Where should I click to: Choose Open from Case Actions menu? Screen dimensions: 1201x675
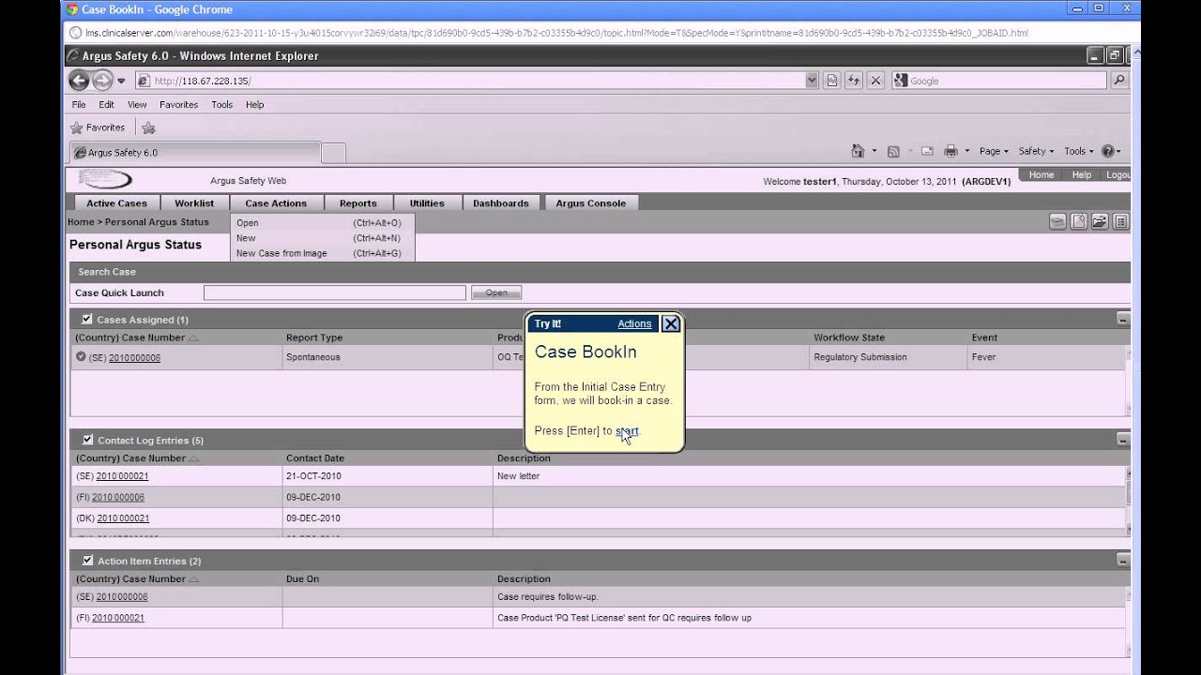click(321, 222)
